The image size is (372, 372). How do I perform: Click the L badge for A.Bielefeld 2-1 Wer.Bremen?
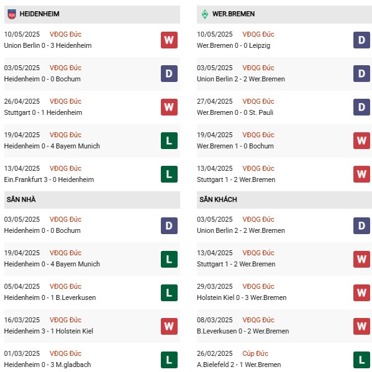coord(361,360)
